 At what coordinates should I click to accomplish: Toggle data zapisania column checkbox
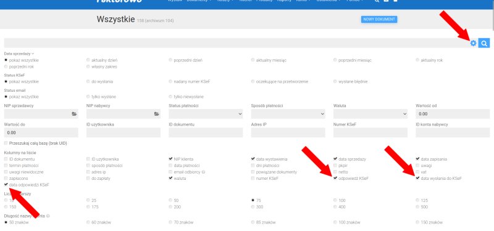(x=417, y=159)
